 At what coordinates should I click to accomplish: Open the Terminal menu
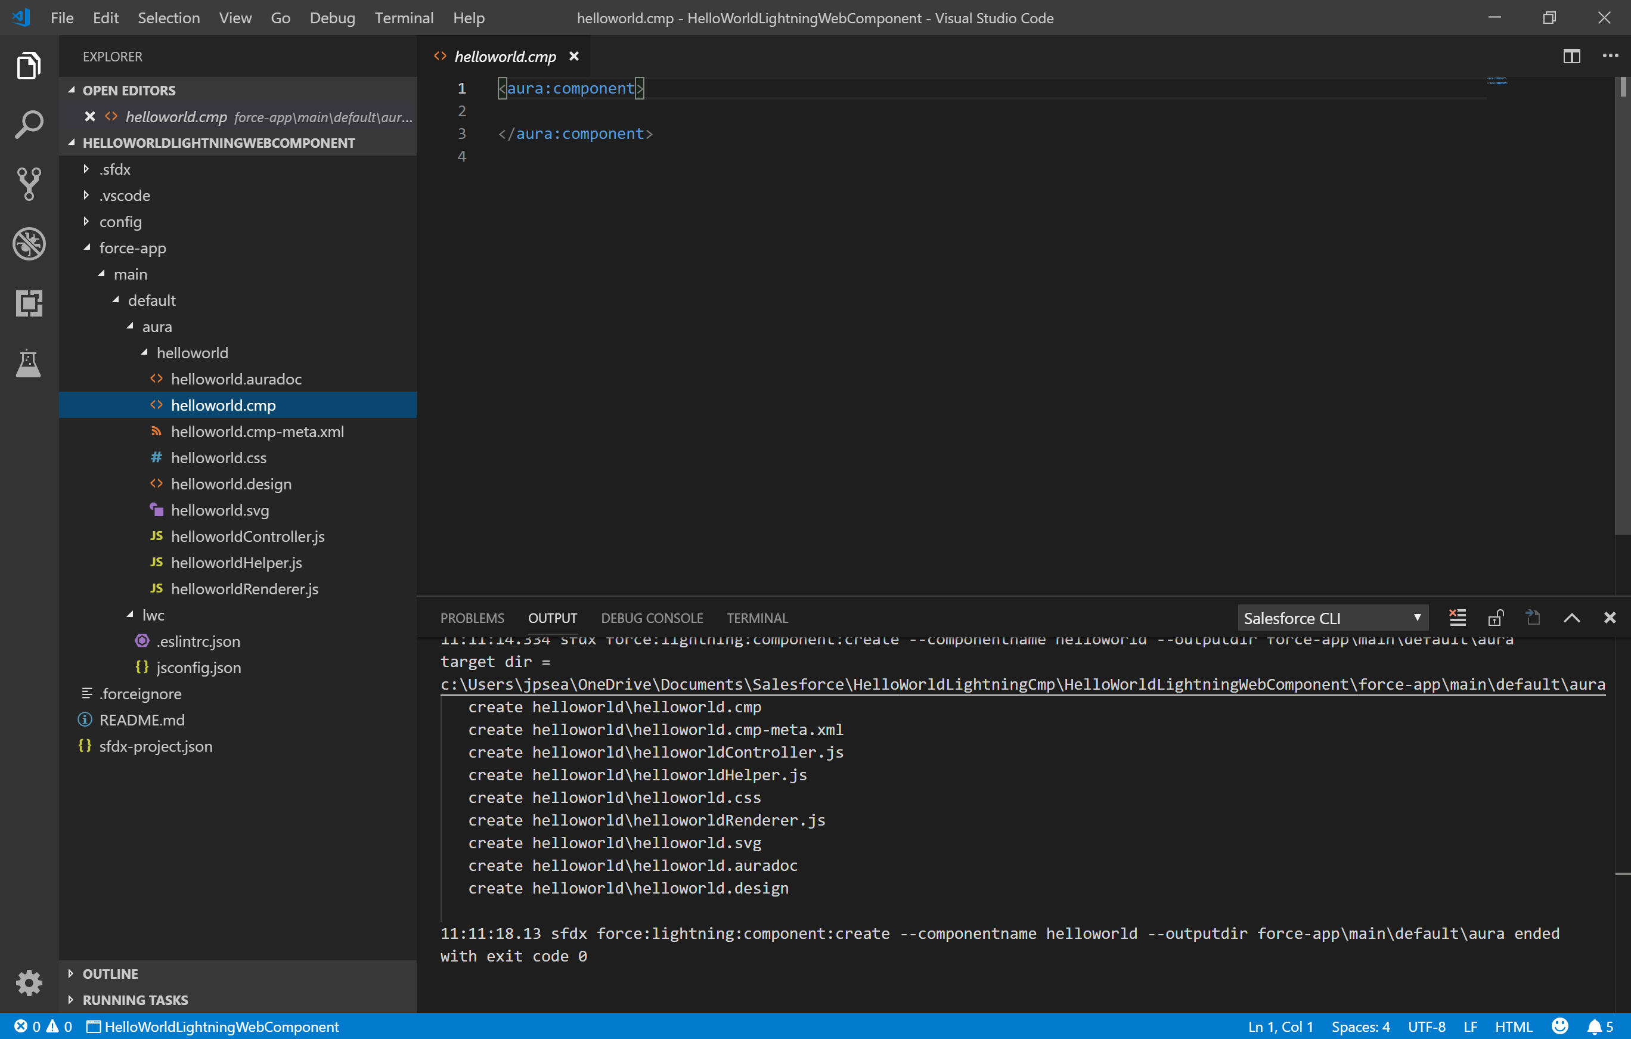pos(403,18)
